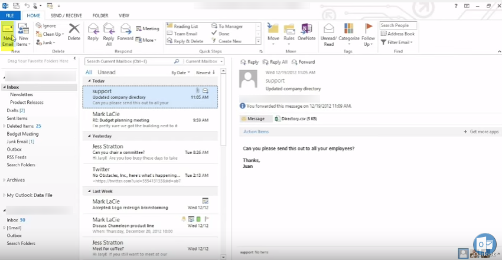Open the New Items menu

[x=24, y=35]
